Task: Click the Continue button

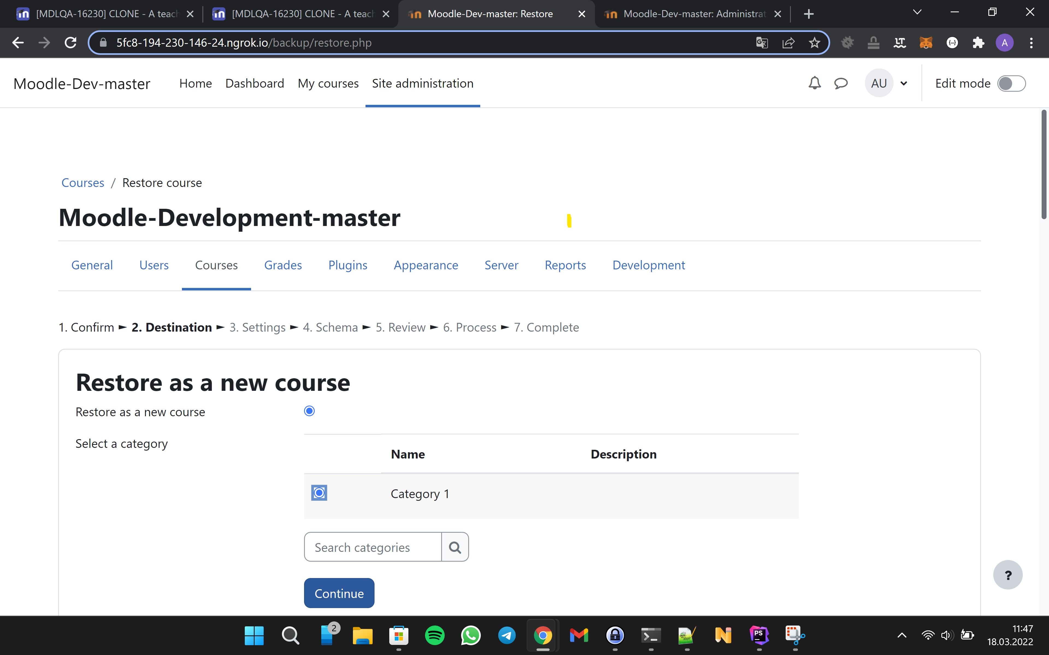Action: (339, 593)
